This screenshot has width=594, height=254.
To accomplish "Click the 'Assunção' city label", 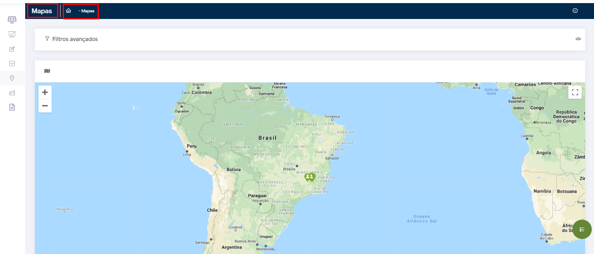I will click(x=260, y=201).
